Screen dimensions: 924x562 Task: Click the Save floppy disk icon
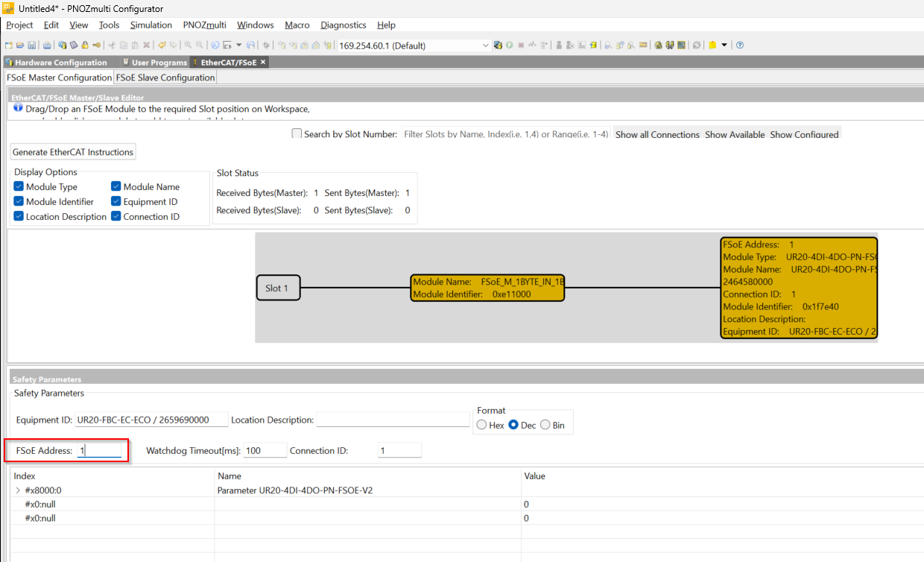[31, 45]
